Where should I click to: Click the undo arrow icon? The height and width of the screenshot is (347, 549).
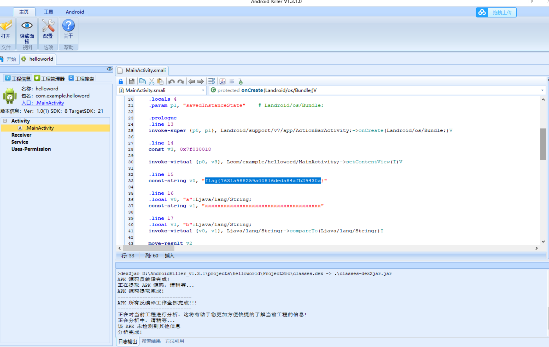coord(171,81)
